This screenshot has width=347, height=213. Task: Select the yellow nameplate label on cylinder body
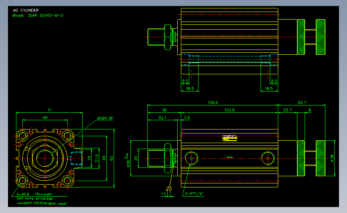[229, 138]
